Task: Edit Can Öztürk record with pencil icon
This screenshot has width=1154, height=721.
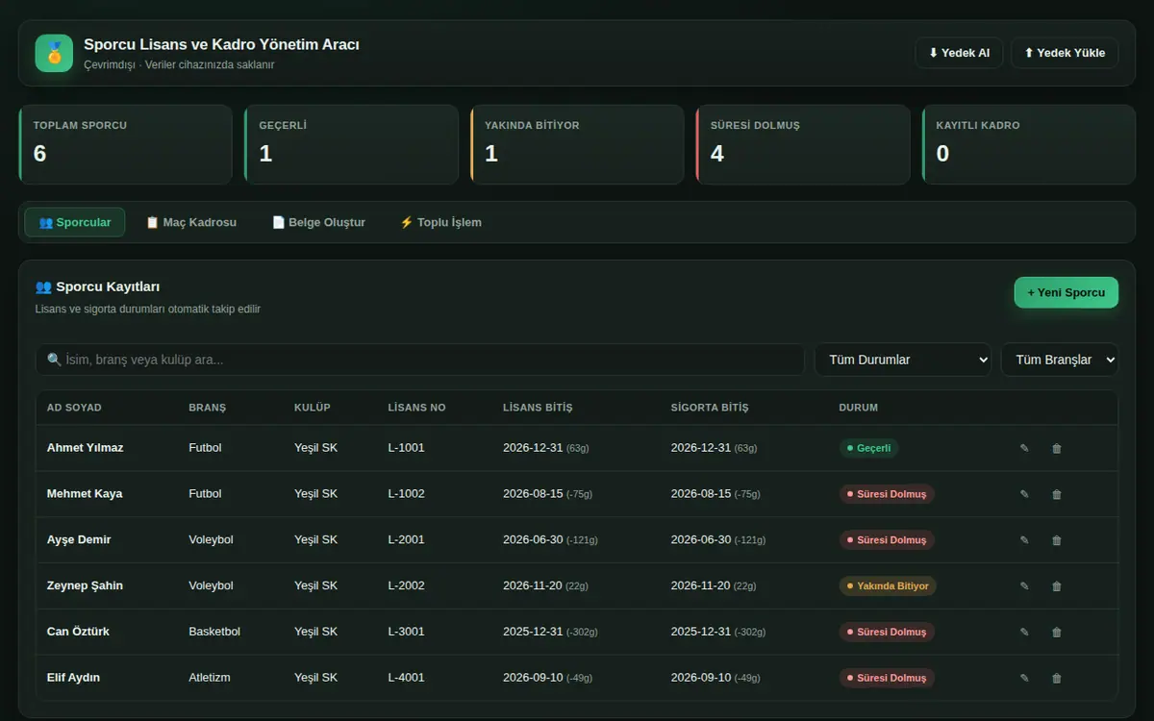Action: [x=1024, y=633]
